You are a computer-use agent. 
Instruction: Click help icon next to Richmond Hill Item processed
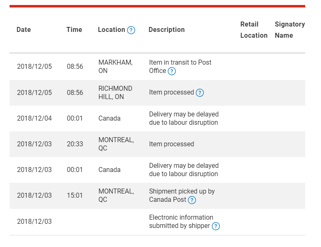coord(200,93)
